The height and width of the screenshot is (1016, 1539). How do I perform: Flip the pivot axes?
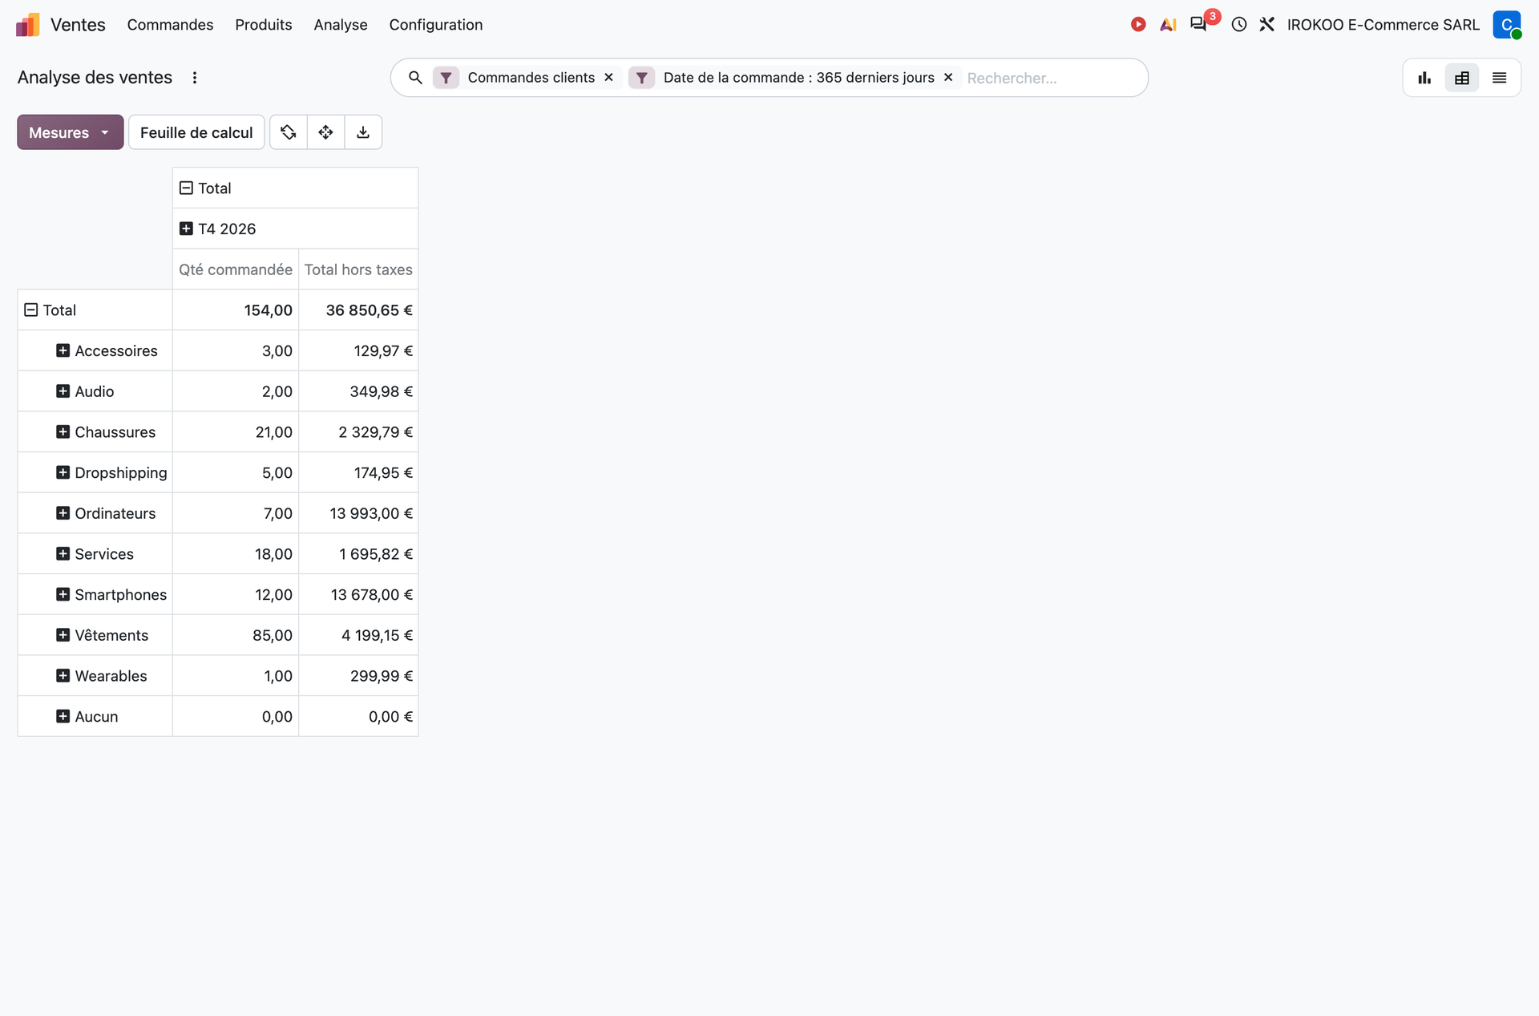[289, 132]
